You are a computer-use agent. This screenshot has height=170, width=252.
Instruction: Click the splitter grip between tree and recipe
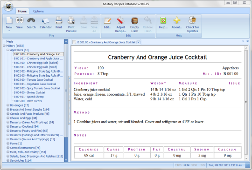point(70,100)
